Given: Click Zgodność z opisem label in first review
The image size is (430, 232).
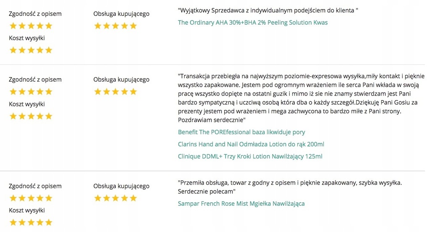Looking at the screenshot, I should pyautogui.click(x=35, y=14).
